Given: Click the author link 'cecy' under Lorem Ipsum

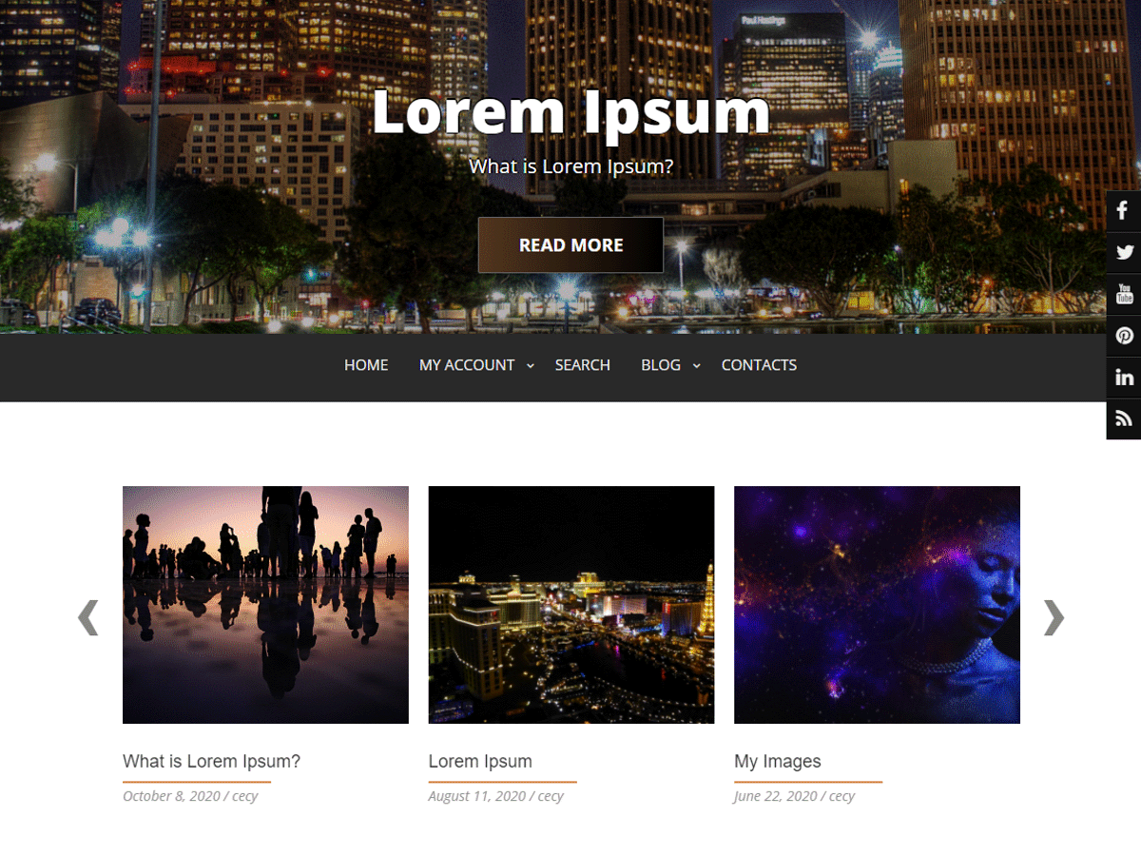Looking at the screenshot, I should (x=551, y=796).
